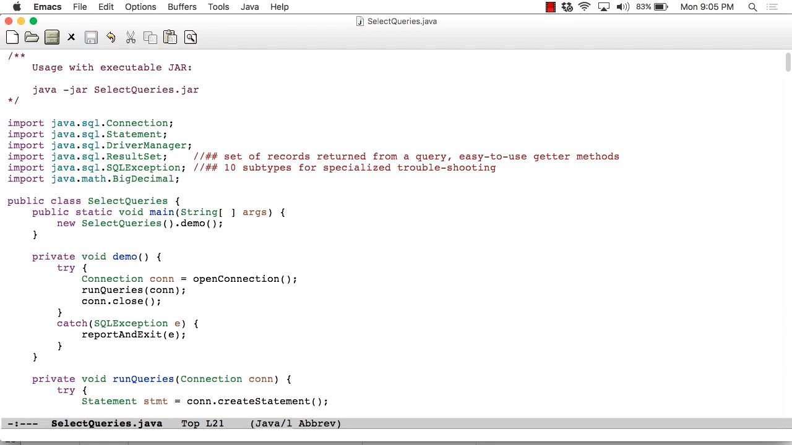792x445 pixels.
Task: Click on 'Usage with executable JAR:' comment
Action: 112,67
